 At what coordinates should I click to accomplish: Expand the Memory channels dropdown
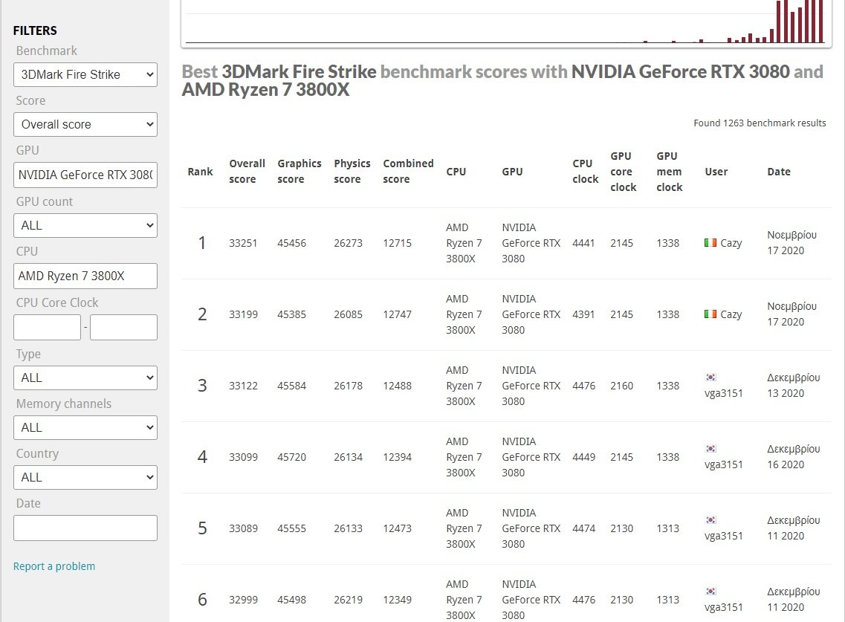point(85,427)
